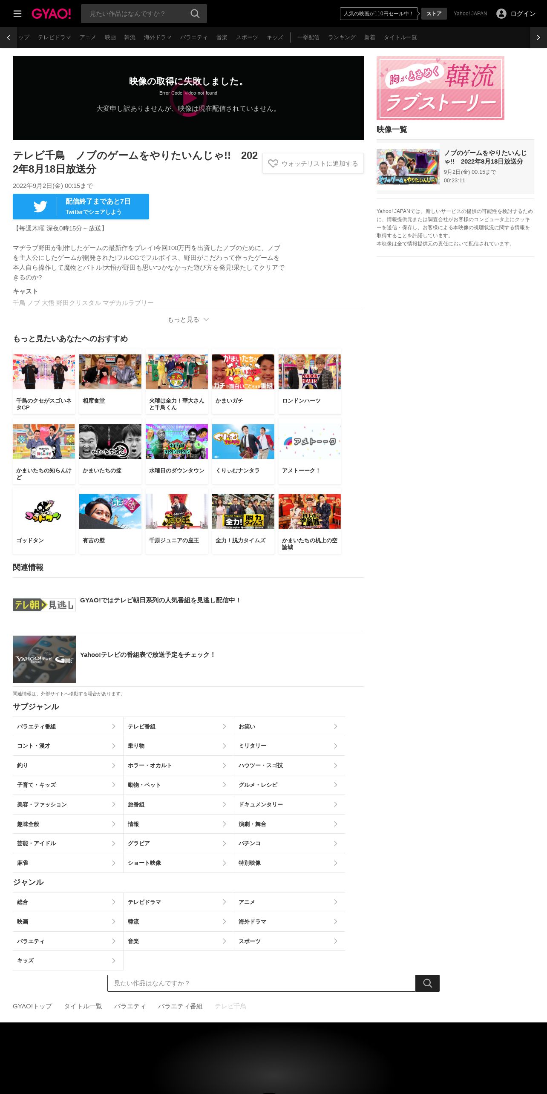Open ホラー・オカルト subgenre row
Image resolution: width=547 pixels, height=1094 pixels.
click(178, 766)
